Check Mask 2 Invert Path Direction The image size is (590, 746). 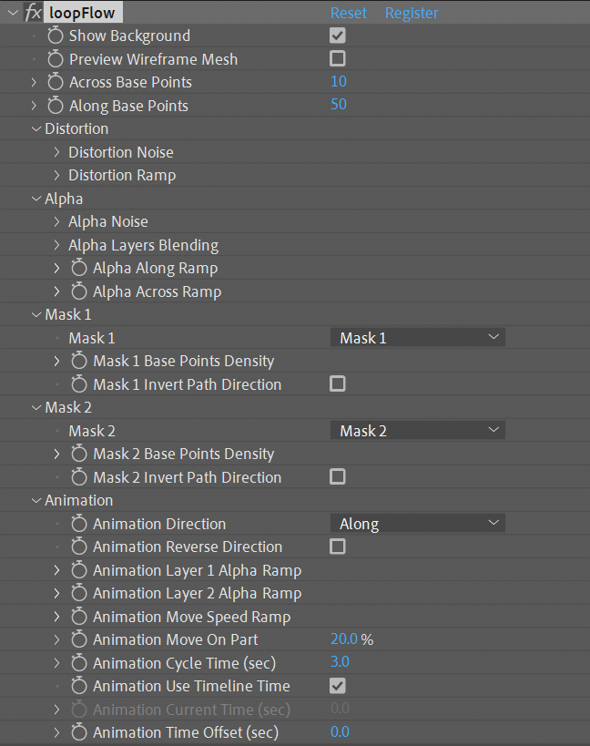click(x=338, y=477)
